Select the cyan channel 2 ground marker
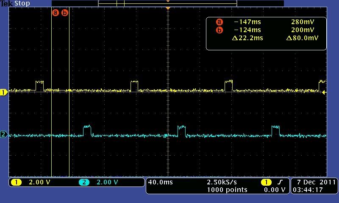 point(4,135)
